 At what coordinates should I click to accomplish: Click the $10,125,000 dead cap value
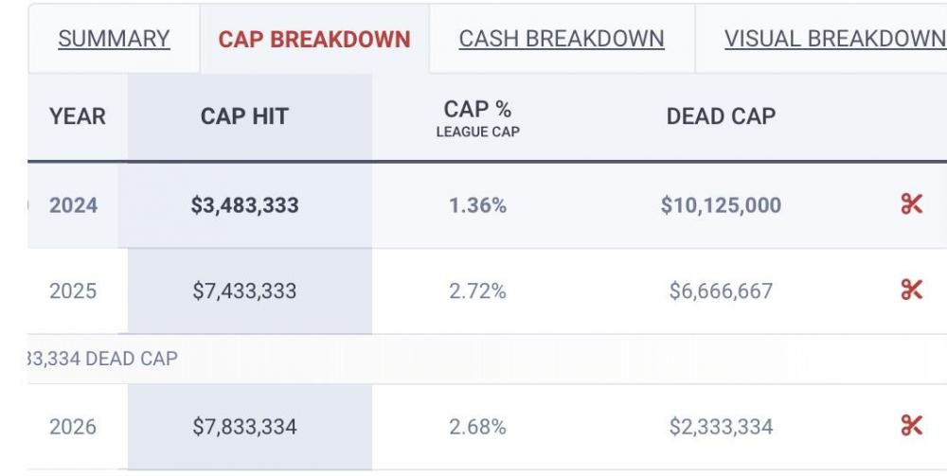(x=721, y=205)
